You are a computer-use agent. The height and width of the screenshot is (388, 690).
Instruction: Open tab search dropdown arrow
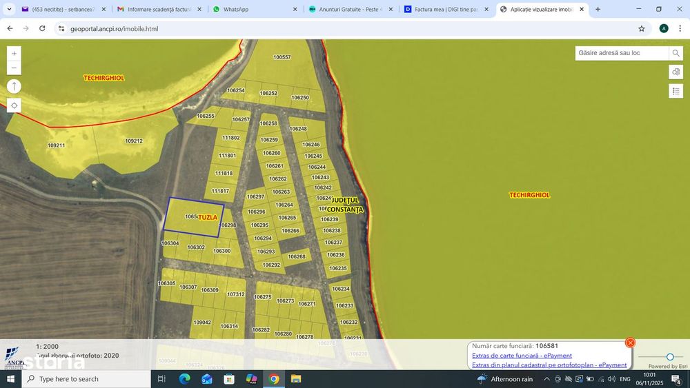[9, 9]
